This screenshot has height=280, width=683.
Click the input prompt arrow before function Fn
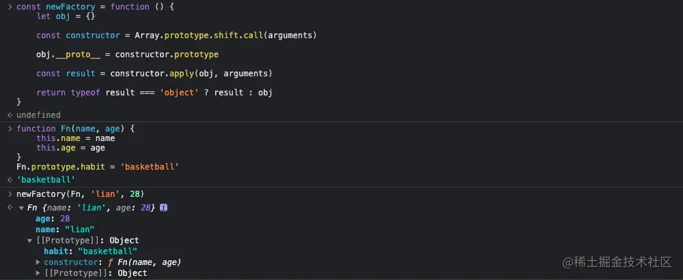point(10,129)
